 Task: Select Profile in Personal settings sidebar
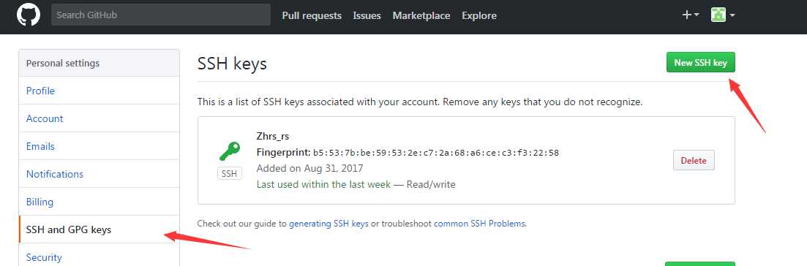coord(99,91)
